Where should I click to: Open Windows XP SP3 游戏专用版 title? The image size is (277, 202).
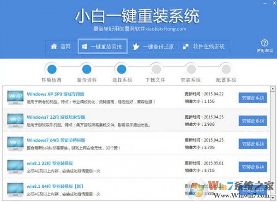[55, 94]
